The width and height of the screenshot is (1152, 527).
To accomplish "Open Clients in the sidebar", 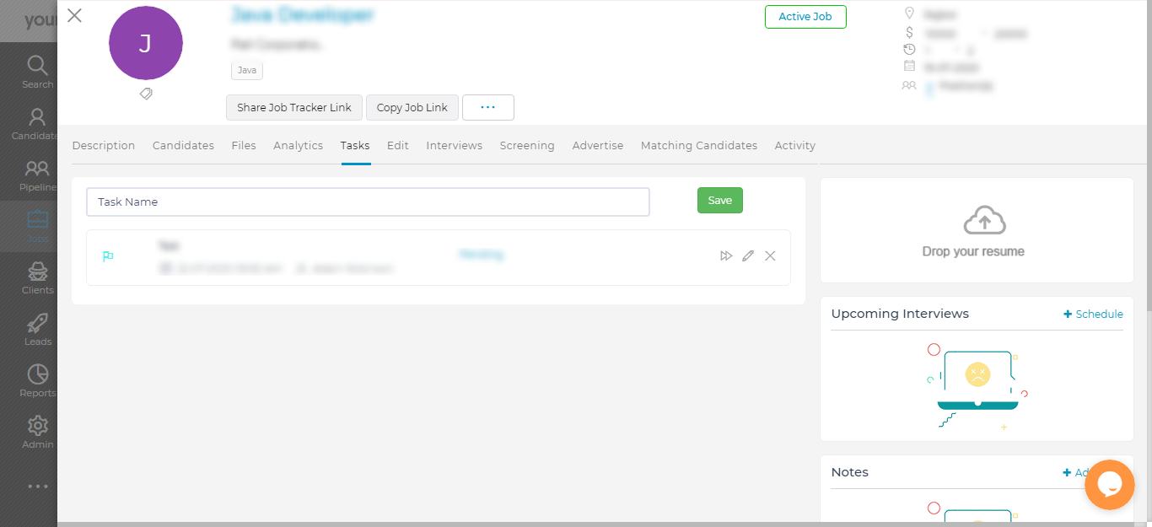I will tap(37, 277).
